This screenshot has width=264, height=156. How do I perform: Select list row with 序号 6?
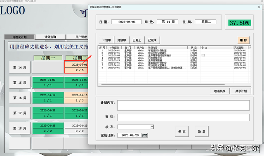(174, 63)
